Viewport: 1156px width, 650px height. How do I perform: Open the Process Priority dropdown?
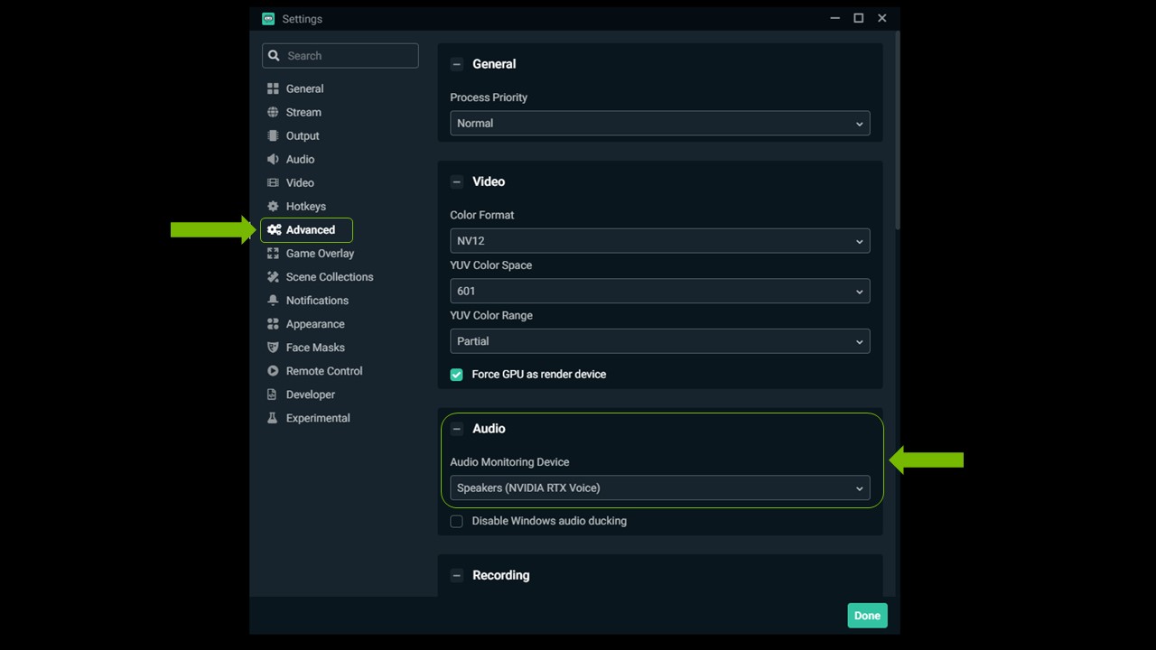click(659, 124)
